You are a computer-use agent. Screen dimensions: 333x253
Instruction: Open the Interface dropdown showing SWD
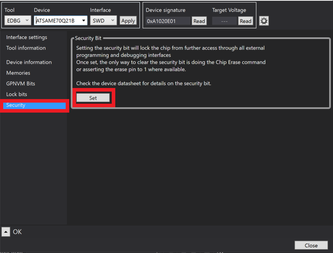(103, 21)
